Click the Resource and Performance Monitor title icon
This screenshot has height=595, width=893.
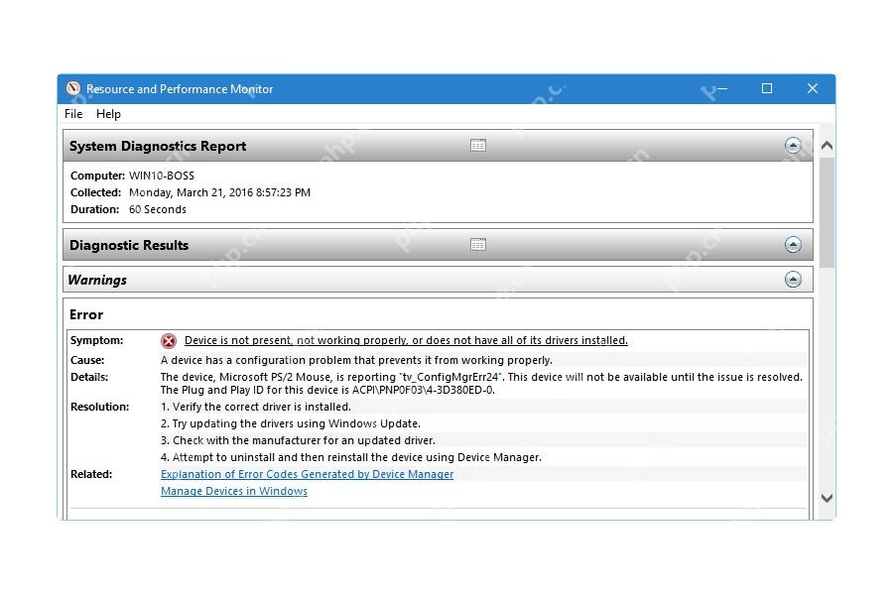click(73, 88)
